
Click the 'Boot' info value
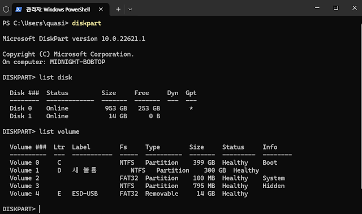270,162
